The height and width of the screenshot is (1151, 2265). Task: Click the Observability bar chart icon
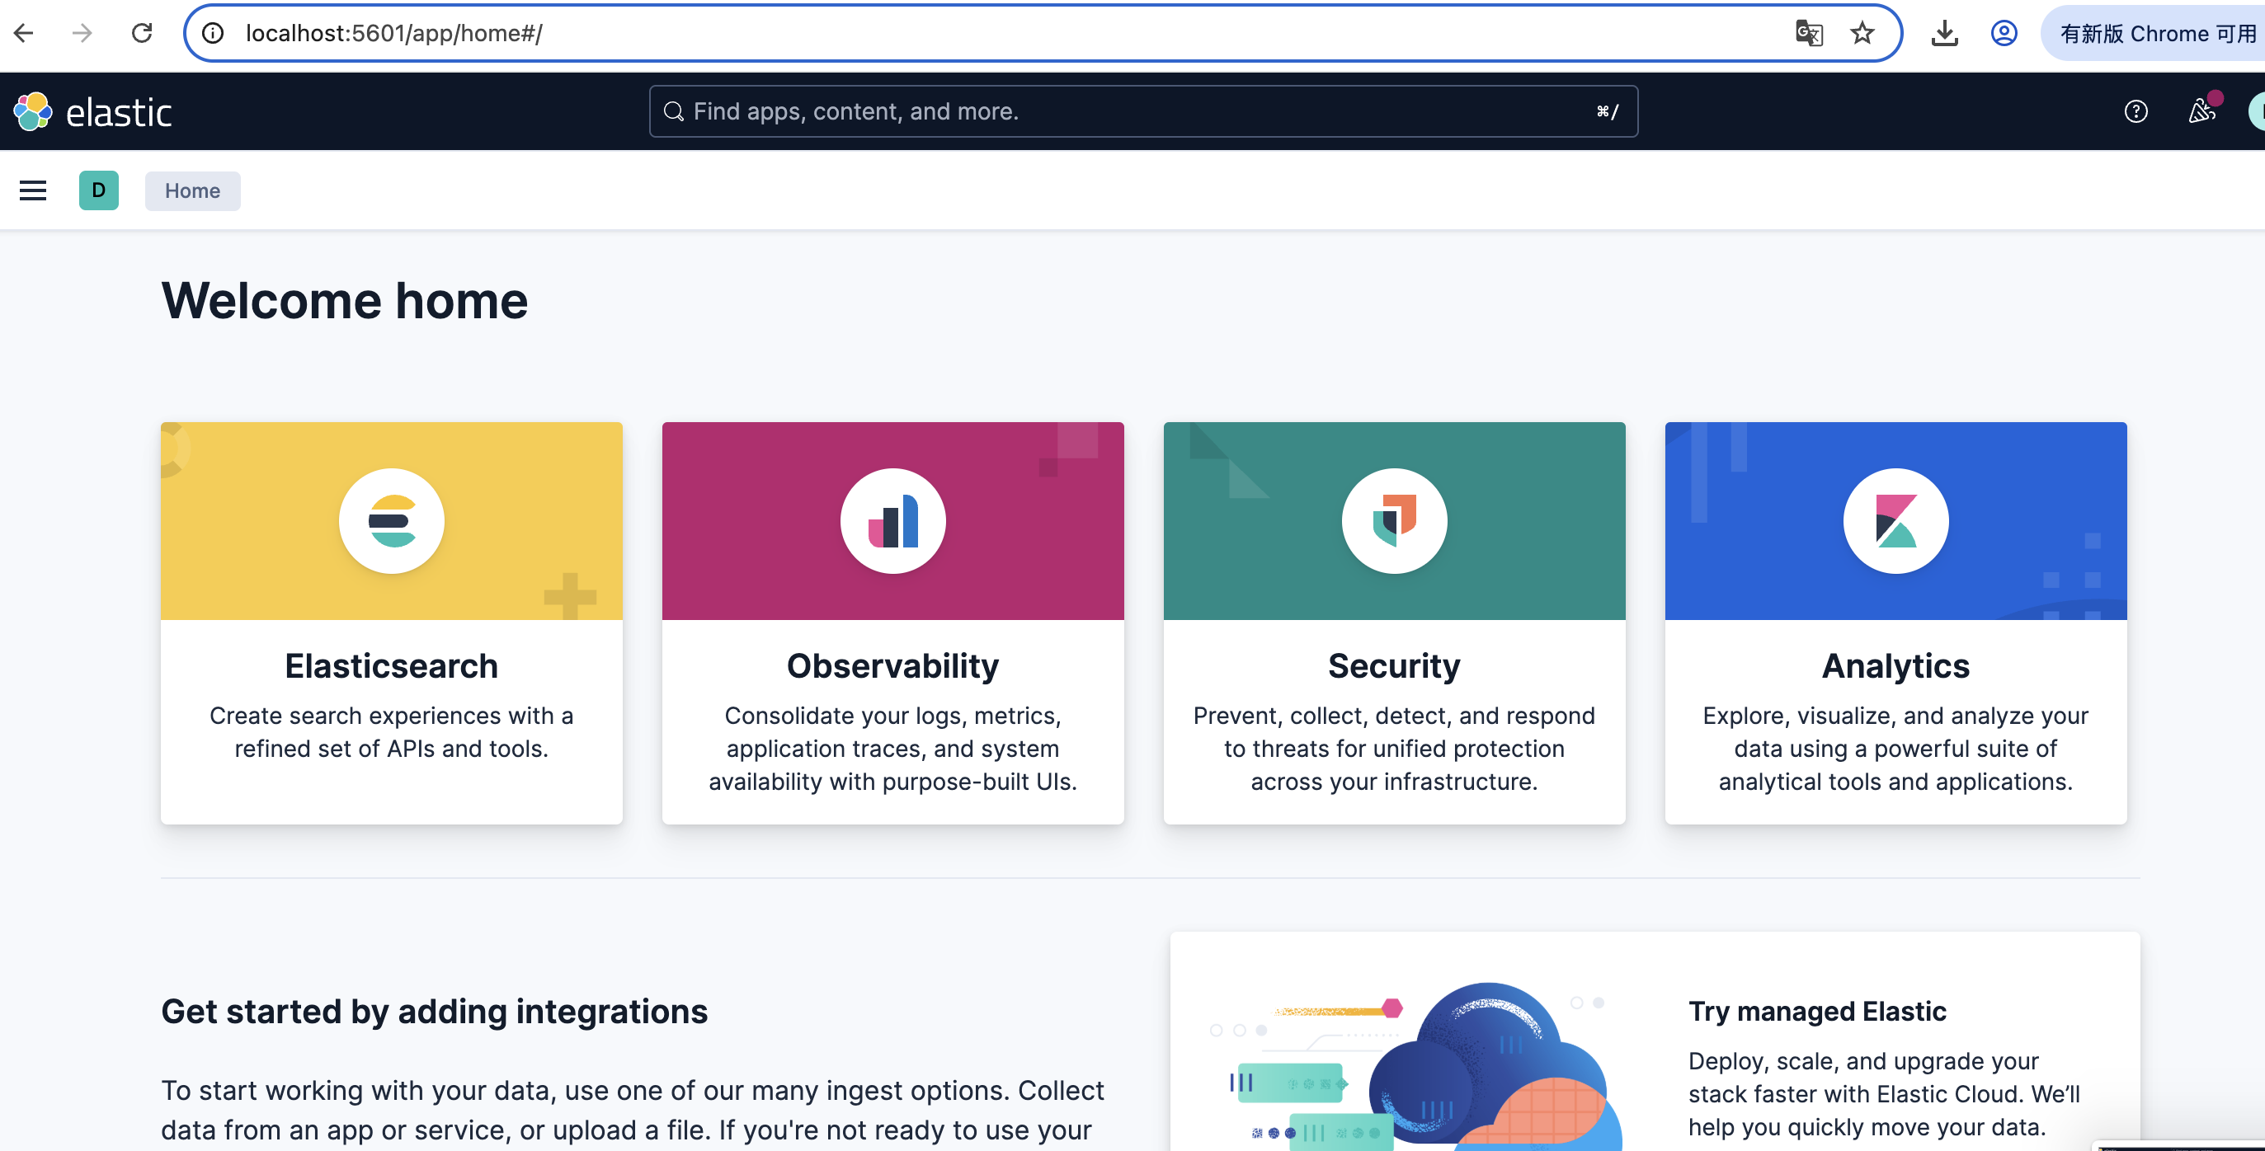tap(893, 521)
